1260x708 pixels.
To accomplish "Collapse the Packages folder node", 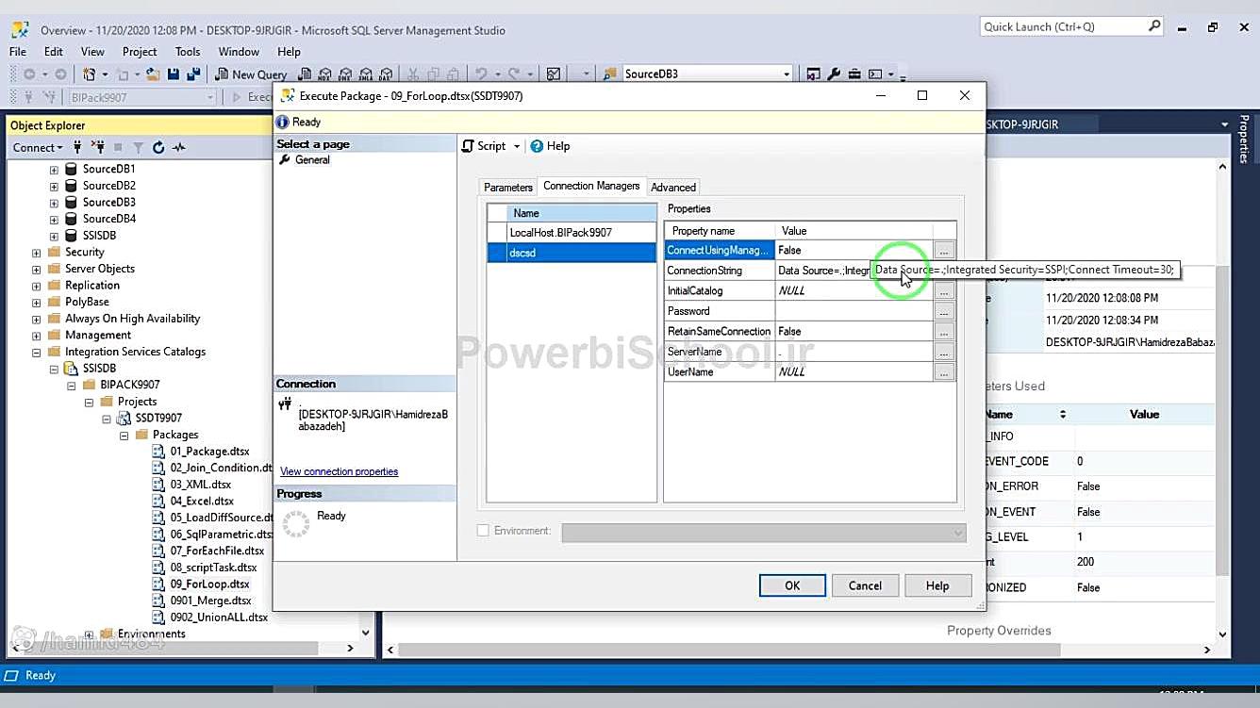I will (124, 435).
